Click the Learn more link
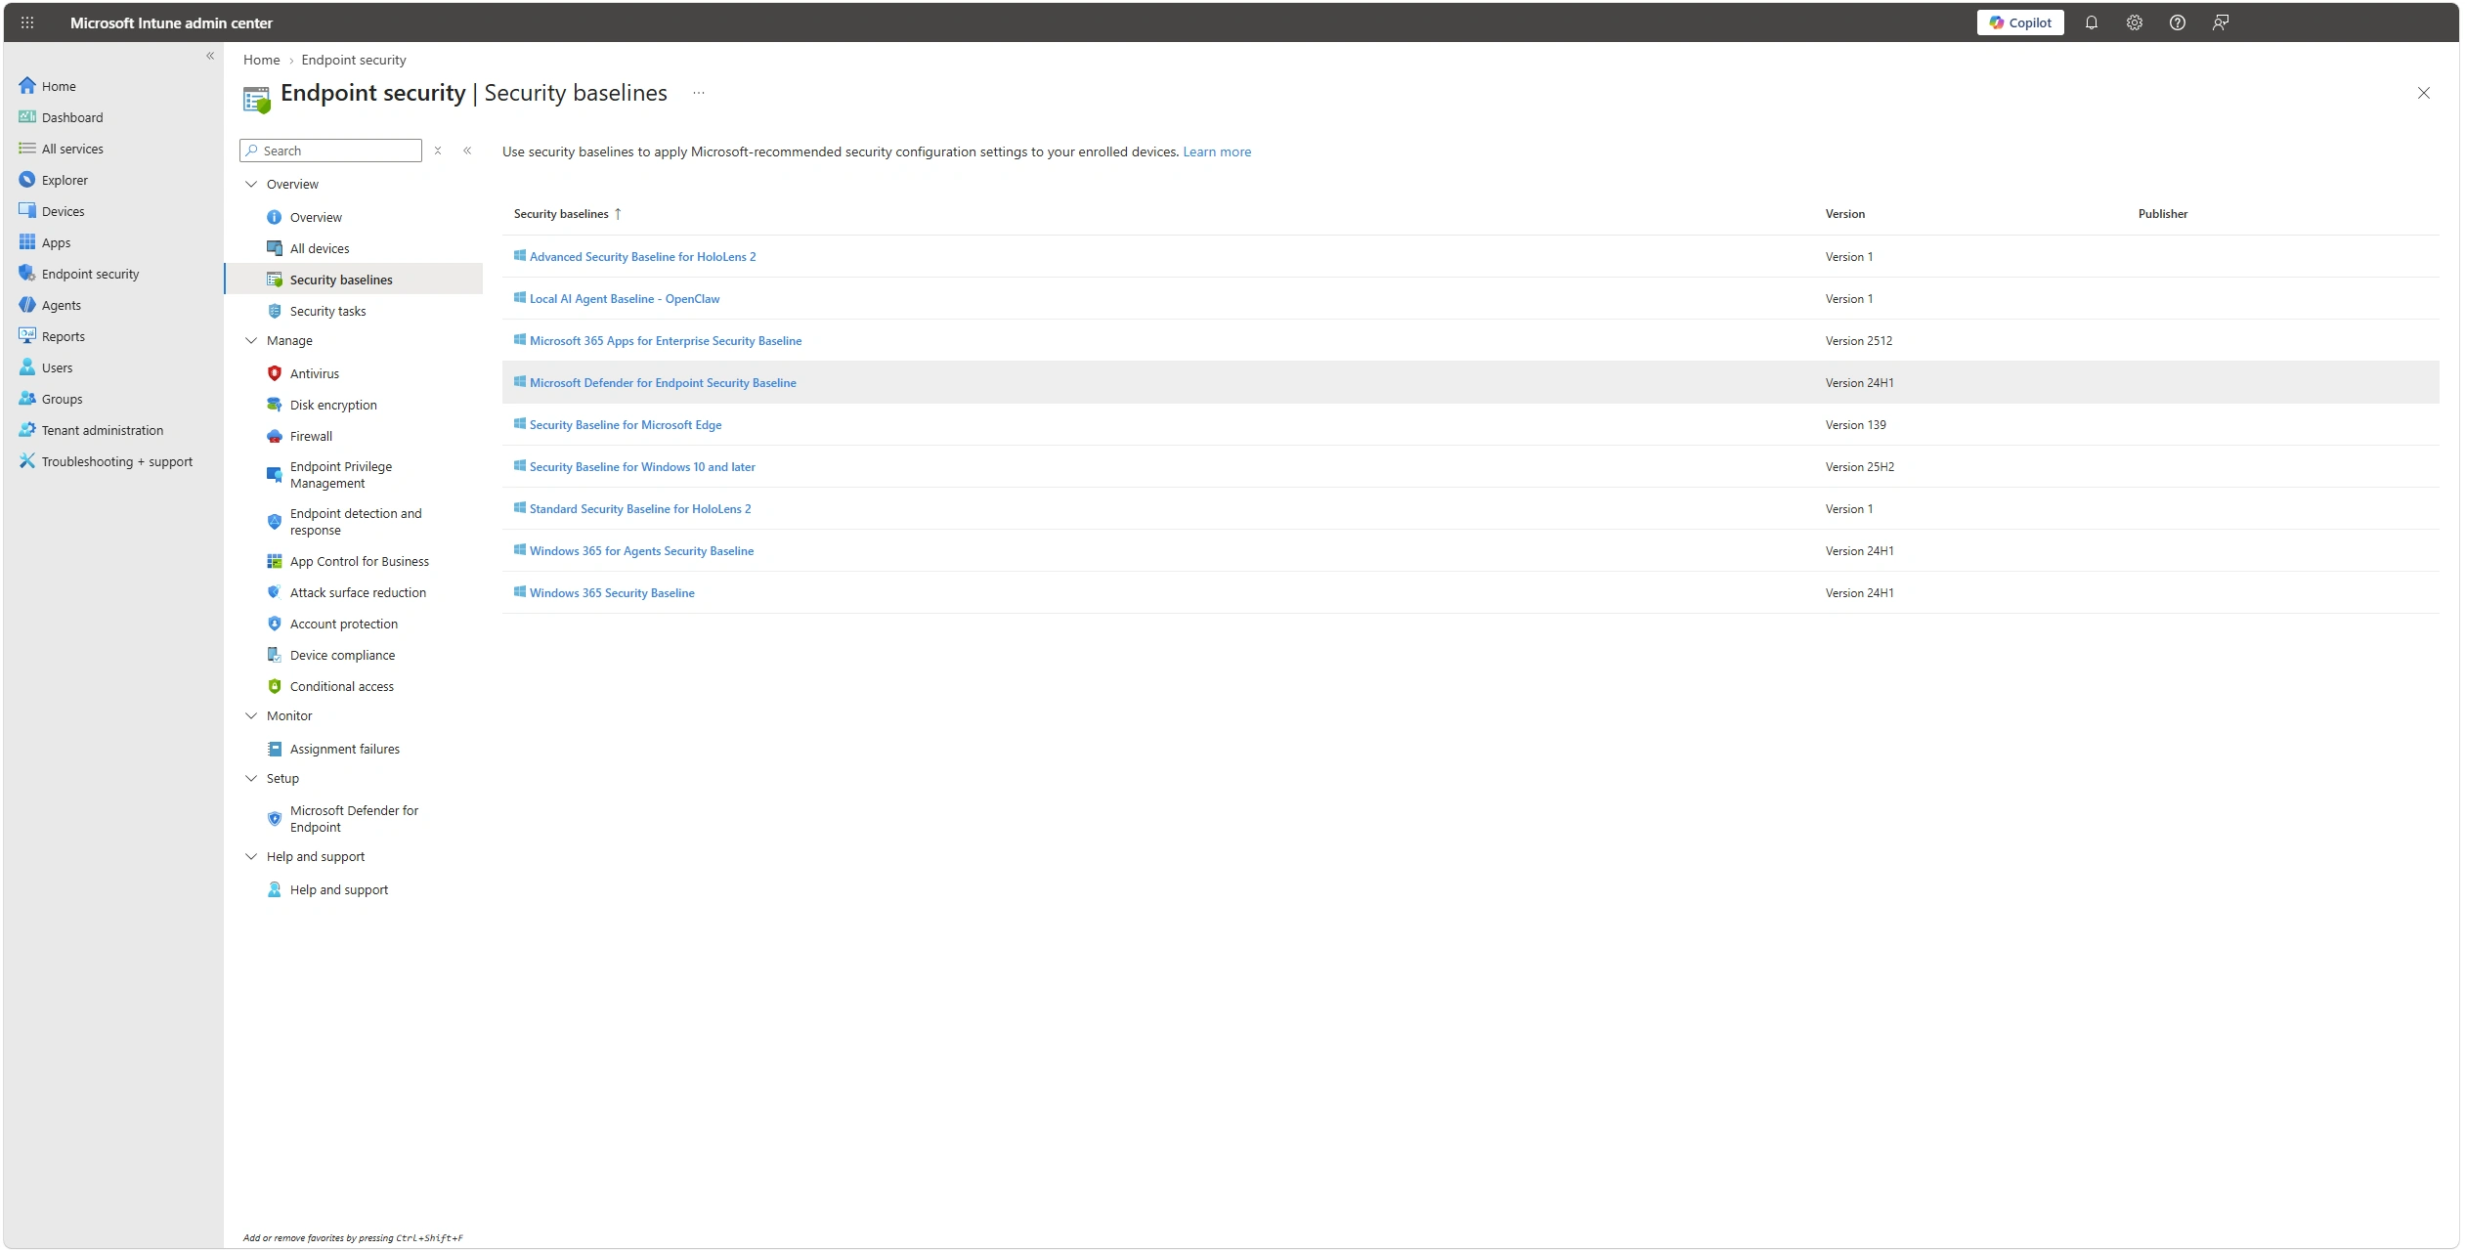This screenshot has width=2465, height=1250. 1217,151
